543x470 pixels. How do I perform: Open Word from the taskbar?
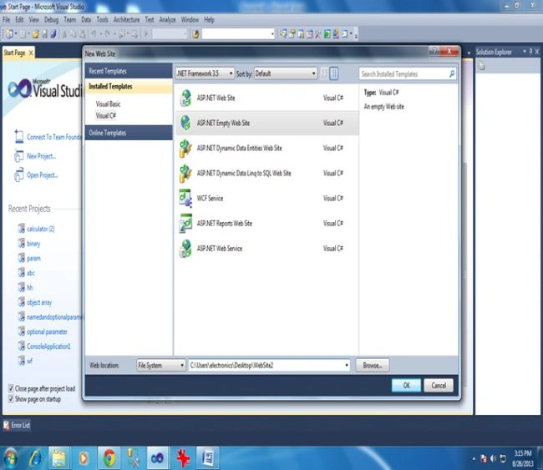click(208, 457)
